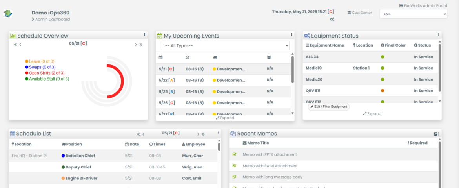Sort Schedule List by Employee header

tap(193, 144)
